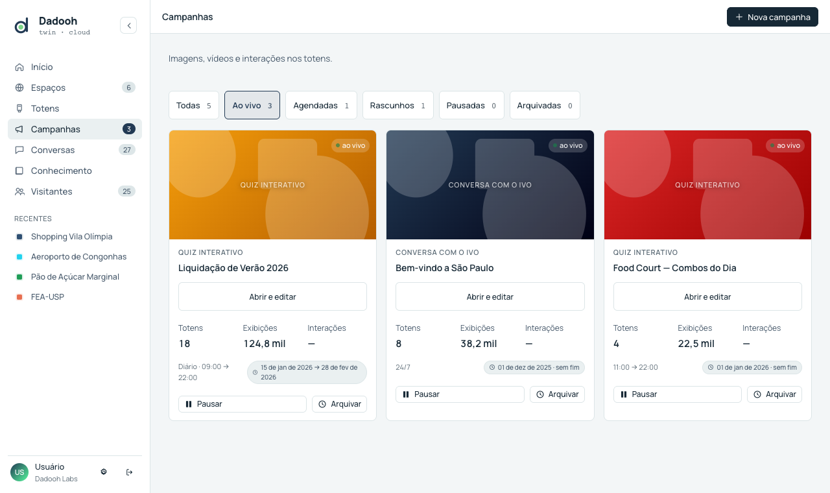Click the Food Court Combos do Dia thumbnail
This screenshot has height=493, width=830.
pyautogui.click(x=707, y=185)
